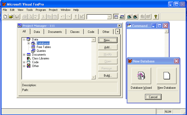The width and height of the screenshot is (187, 115).
Task: Expand the Other node in tree
Action: pyautogui.click(x=24, y=66)
